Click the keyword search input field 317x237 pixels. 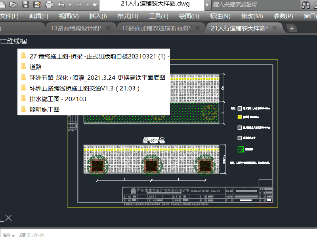(x=256, y=5)
